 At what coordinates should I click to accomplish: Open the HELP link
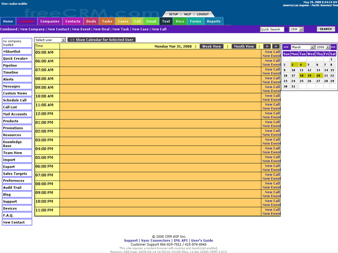pos(187,14)
